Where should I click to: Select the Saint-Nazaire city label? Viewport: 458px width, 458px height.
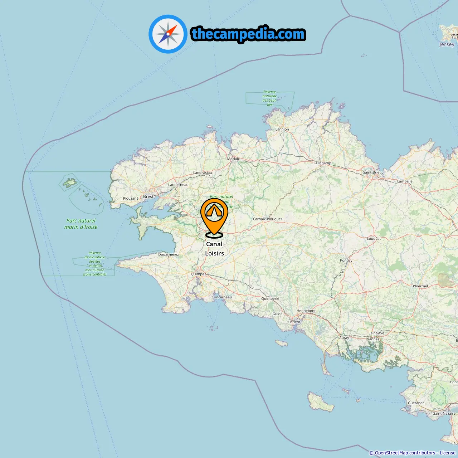coord(444,413)
